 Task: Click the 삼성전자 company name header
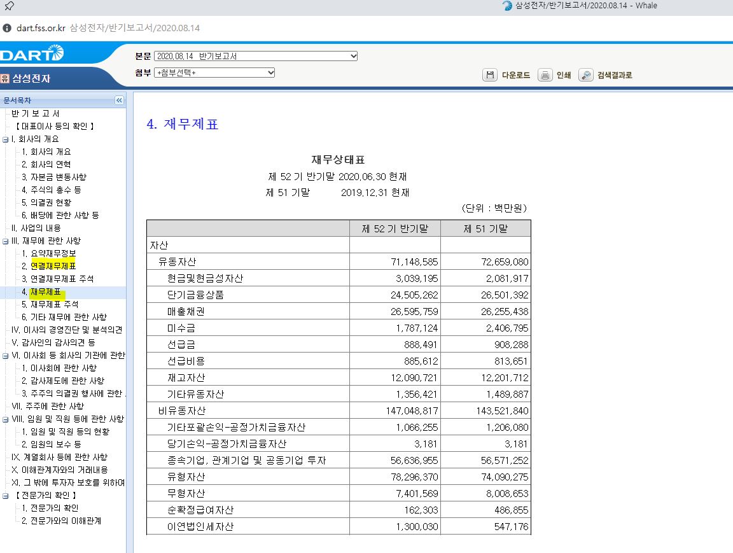[31, 78]
